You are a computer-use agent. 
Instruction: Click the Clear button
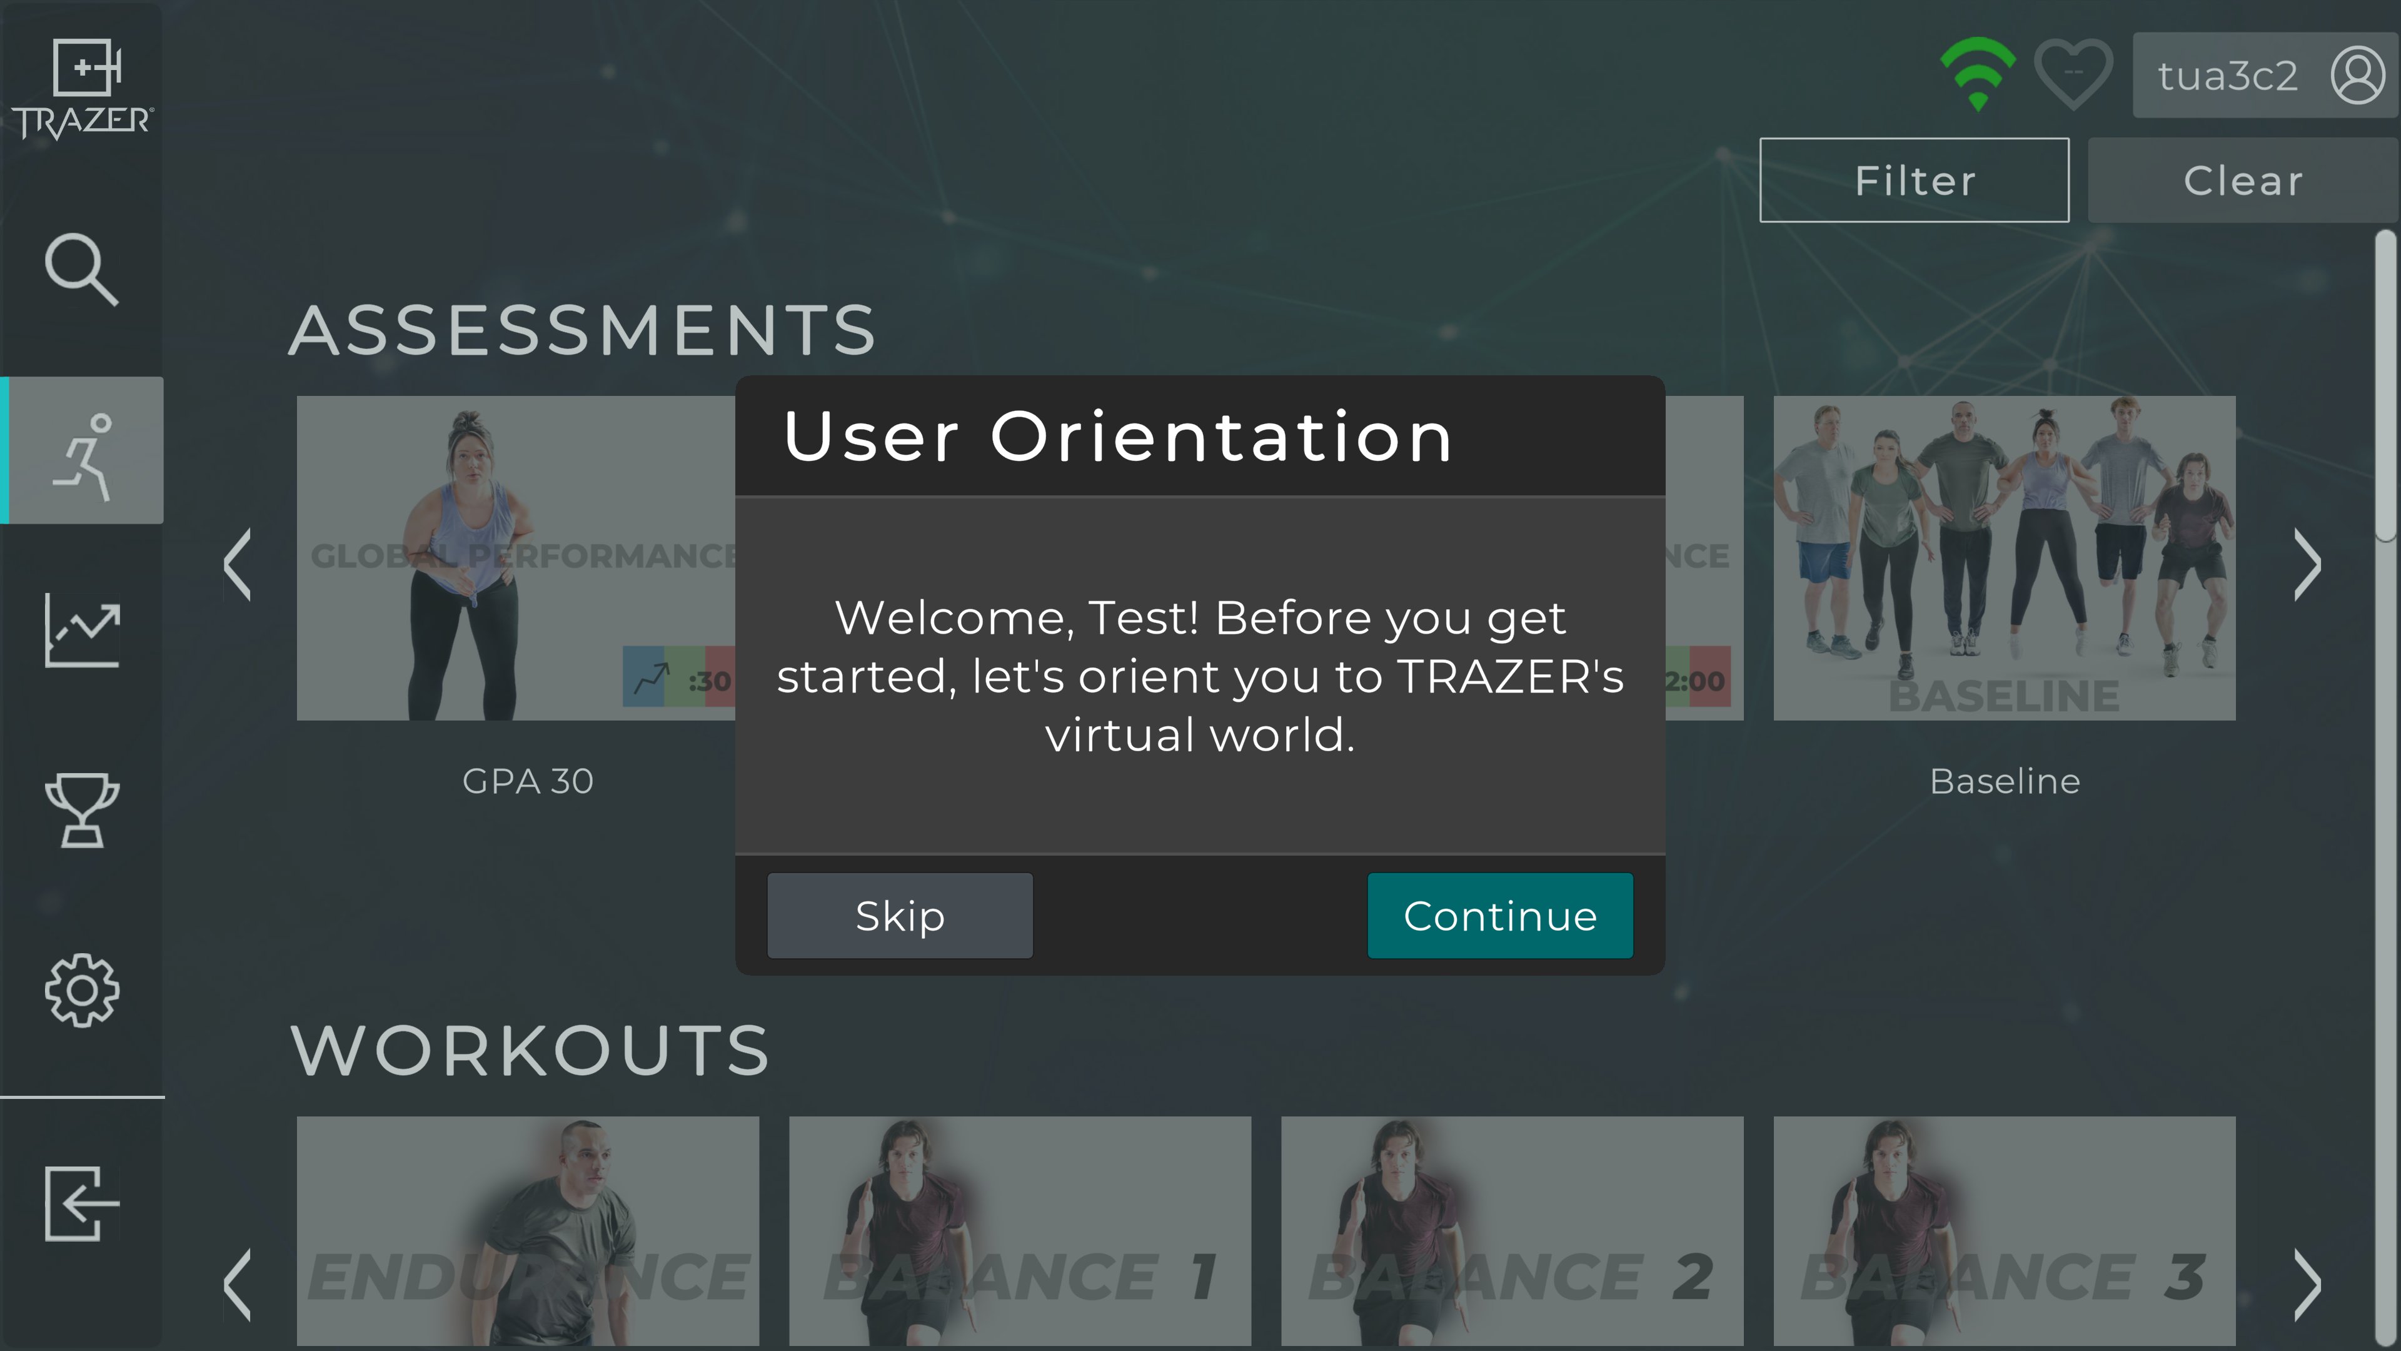[x=2243, y=180]
